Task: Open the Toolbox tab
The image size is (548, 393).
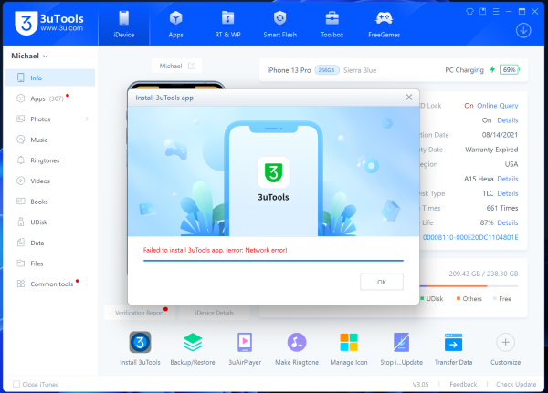Action: (332, 25)
